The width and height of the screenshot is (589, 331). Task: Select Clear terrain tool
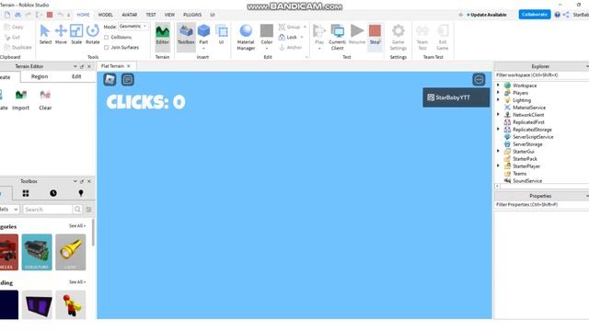coord(45,100)
